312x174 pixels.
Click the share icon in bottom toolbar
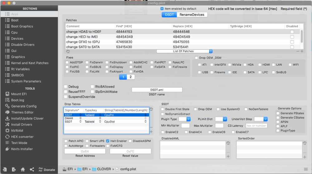tap(32, 170)
